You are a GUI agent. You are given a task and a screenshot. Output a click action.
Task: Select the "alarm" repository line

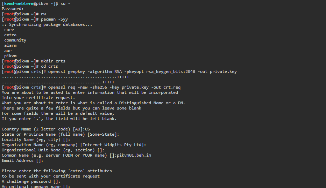click(x=10, y=45)
